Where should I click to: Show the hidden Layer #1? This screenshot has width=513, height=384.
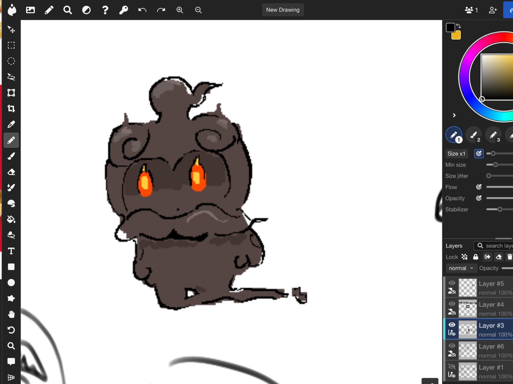pos(452,366)
